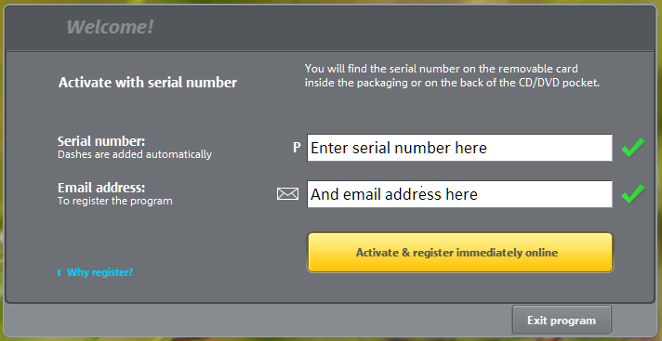This screenshot has height=341, width=662.
Task: Click the serial number location instruction text
Action: pyautogui.click(x=452, y=75)
